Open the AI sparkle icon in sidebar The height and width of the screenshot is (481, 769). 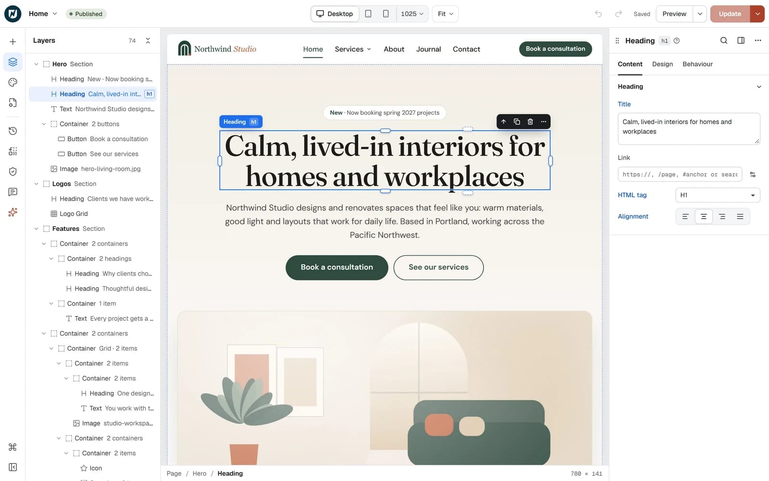click(x=13, y=212)
